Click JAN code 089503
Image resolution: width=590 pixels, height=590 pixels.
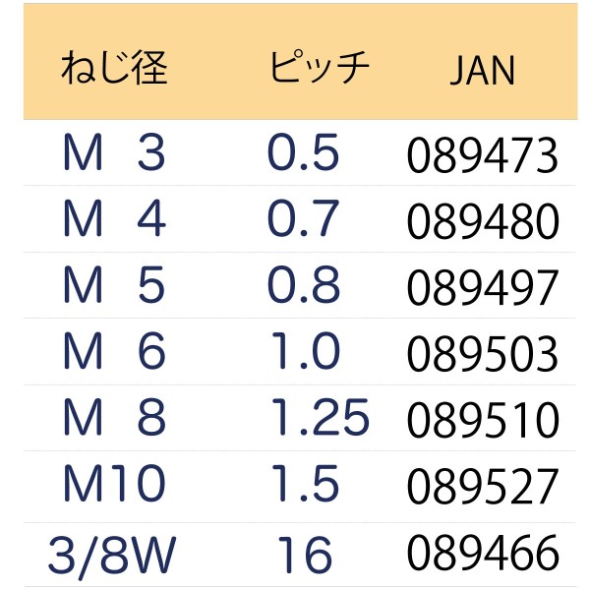coord(483,354)
